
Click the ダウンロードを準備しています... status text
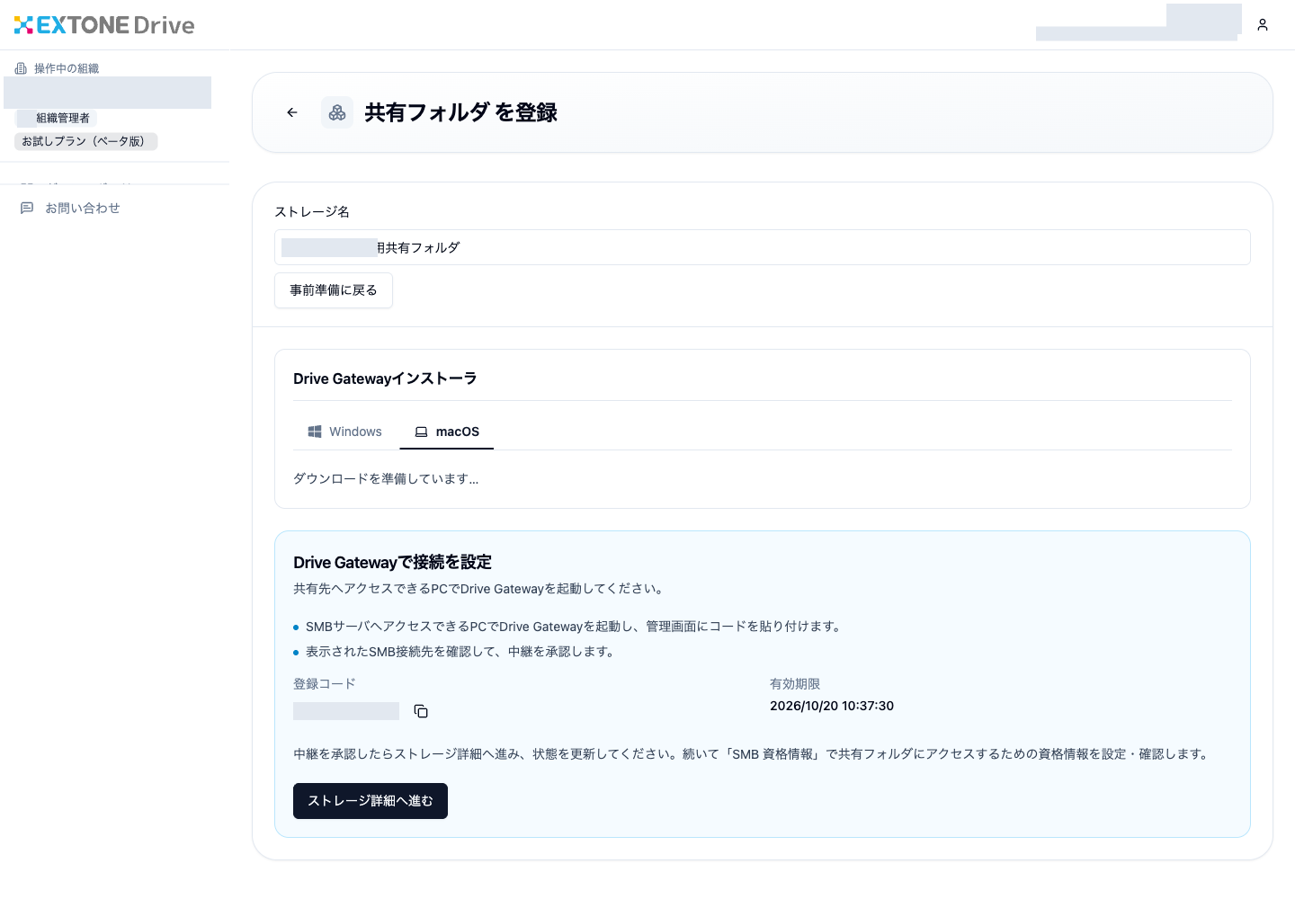[x=386, y=479]
